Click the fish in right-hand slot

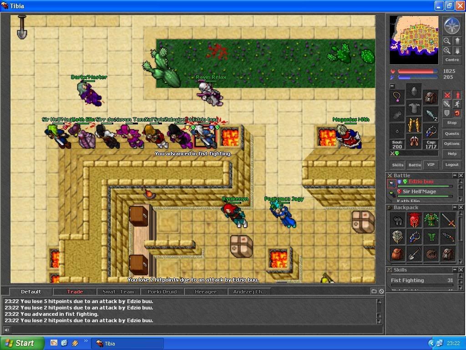click(431, 114)
